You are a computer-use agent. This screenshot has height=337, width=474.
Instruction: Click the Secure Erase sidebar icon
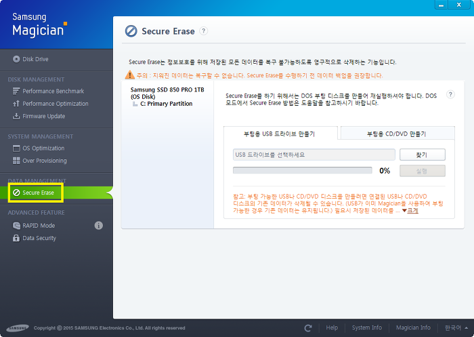(x=17, y=193)
